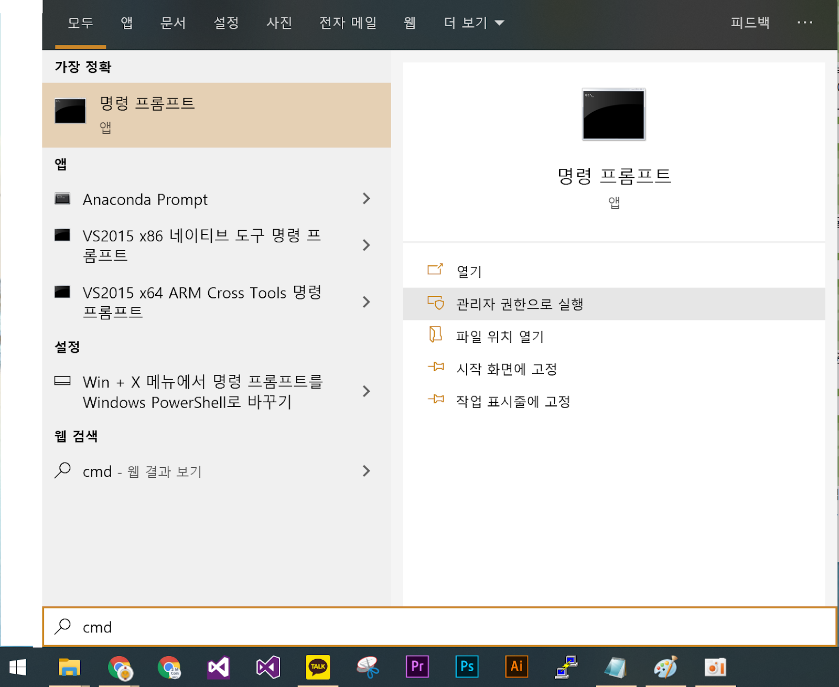
Task: Switch to the 문서 filter tab
Action: pos(173,23)
